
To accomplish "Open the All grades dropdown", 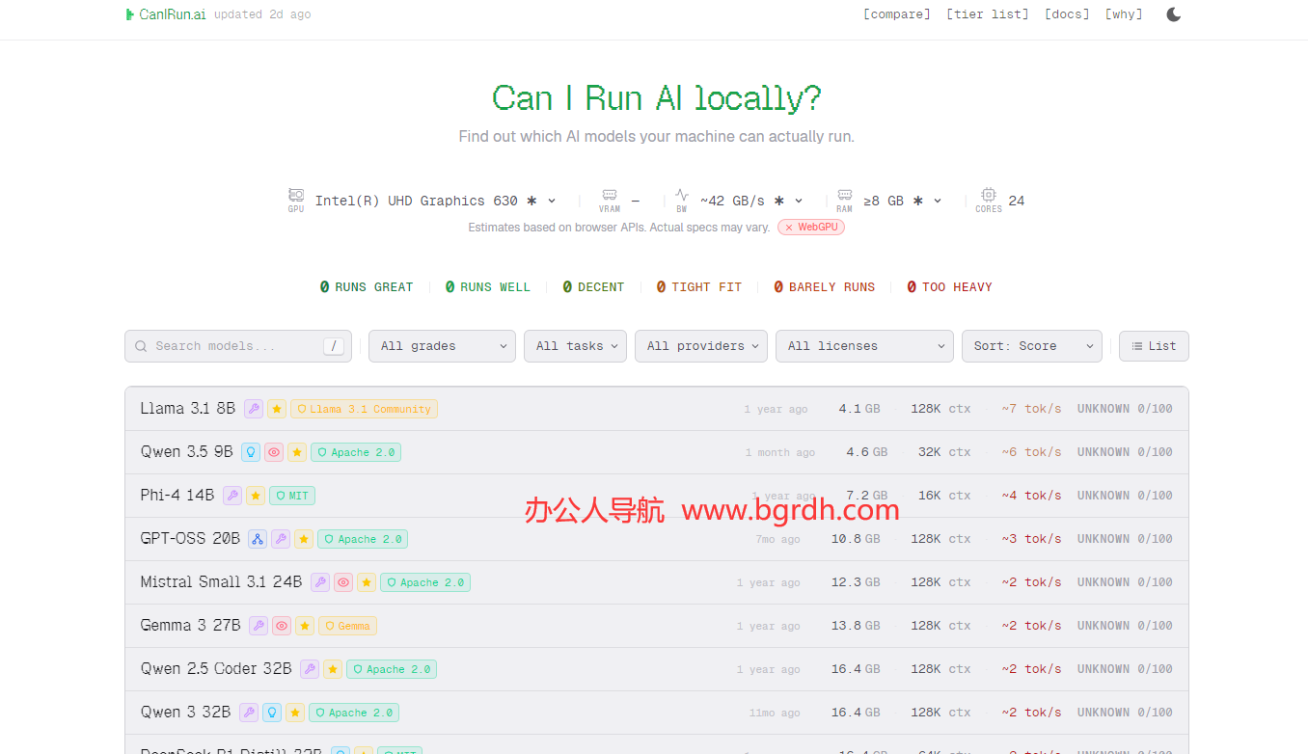I will [x=443, y=346].
